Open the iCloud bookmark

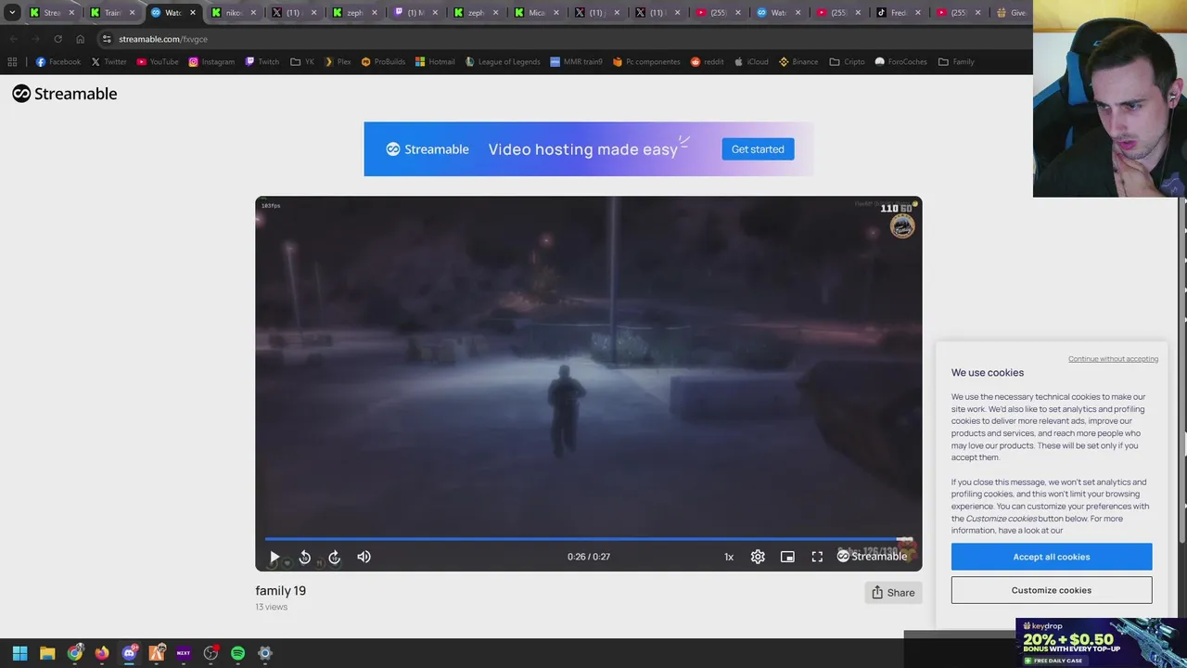tap(751, 61)
